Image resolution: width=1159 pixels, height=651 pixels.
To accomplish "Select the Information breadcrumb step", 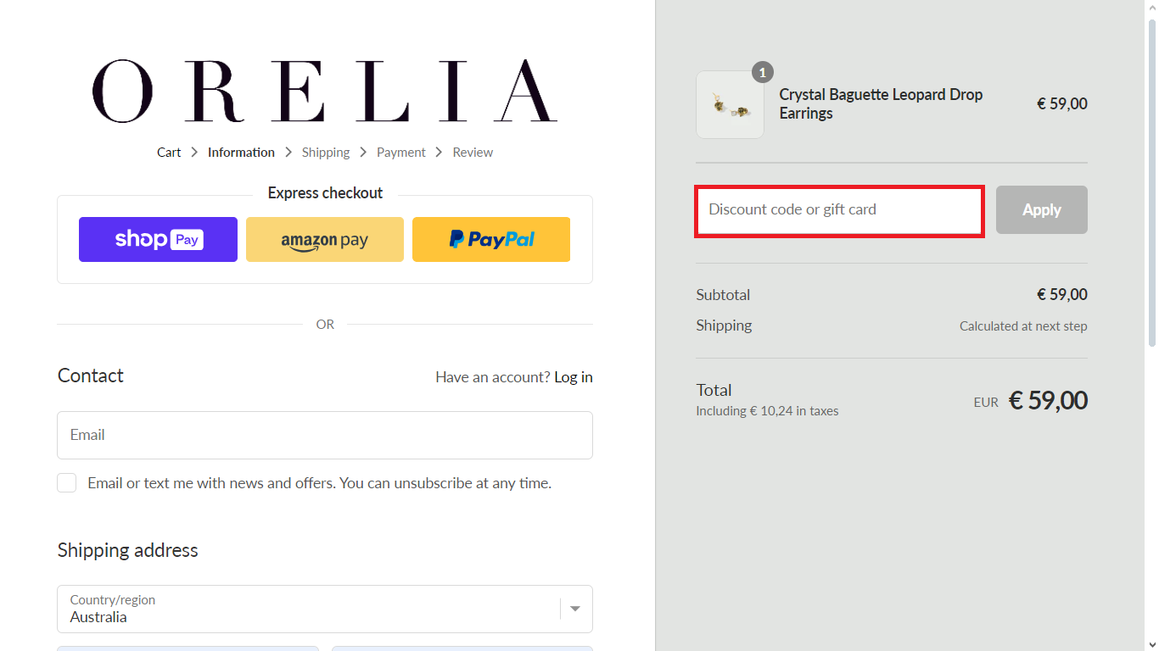I will coord(241,152).
